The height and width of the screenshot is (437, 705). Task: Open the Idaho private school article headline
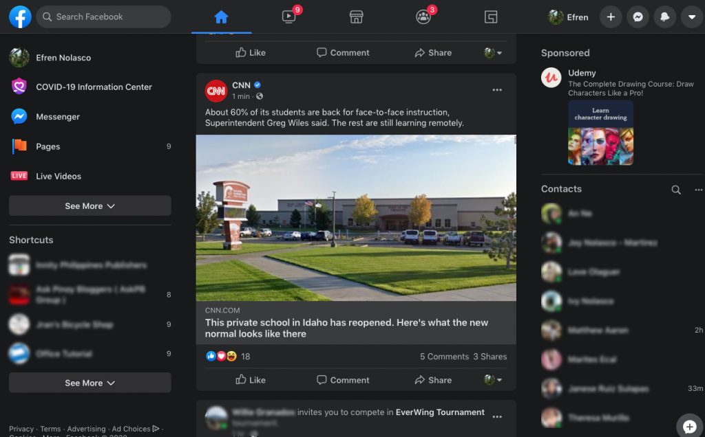(346, 328)
